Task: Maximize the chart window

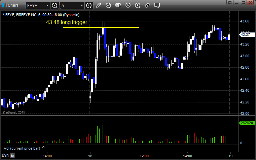Action: tap(243, 2)
